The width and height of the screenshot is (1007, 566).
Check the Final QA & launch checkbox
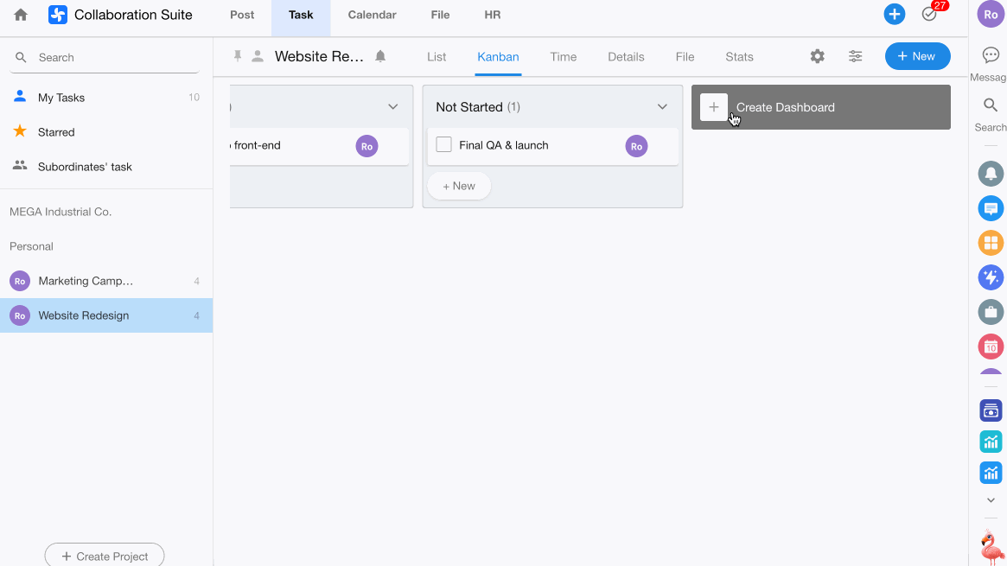pos(444,145)
